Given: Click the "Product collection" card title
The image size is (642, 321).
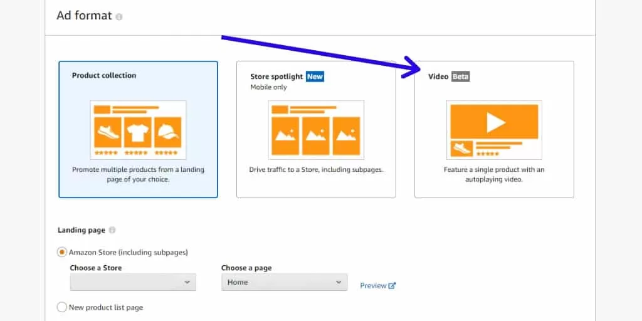Looking at the screenshot, I should 104,75.
